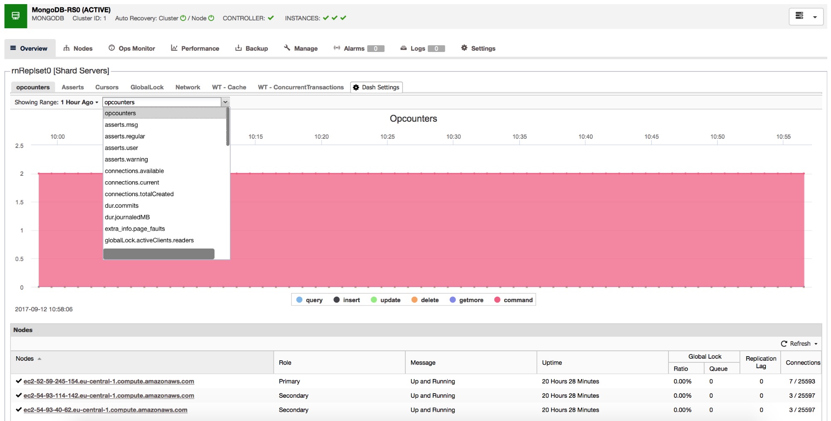Click the metric combo box arrow
This screenshot has height=421, width=831.
(x=225, y=102)
